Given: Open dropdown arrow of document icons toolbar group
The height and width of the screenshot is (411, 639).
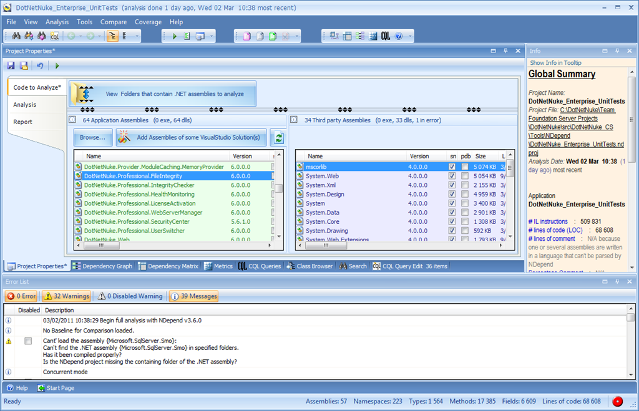Looking at the screenshot, I should (x=296, y=36).
